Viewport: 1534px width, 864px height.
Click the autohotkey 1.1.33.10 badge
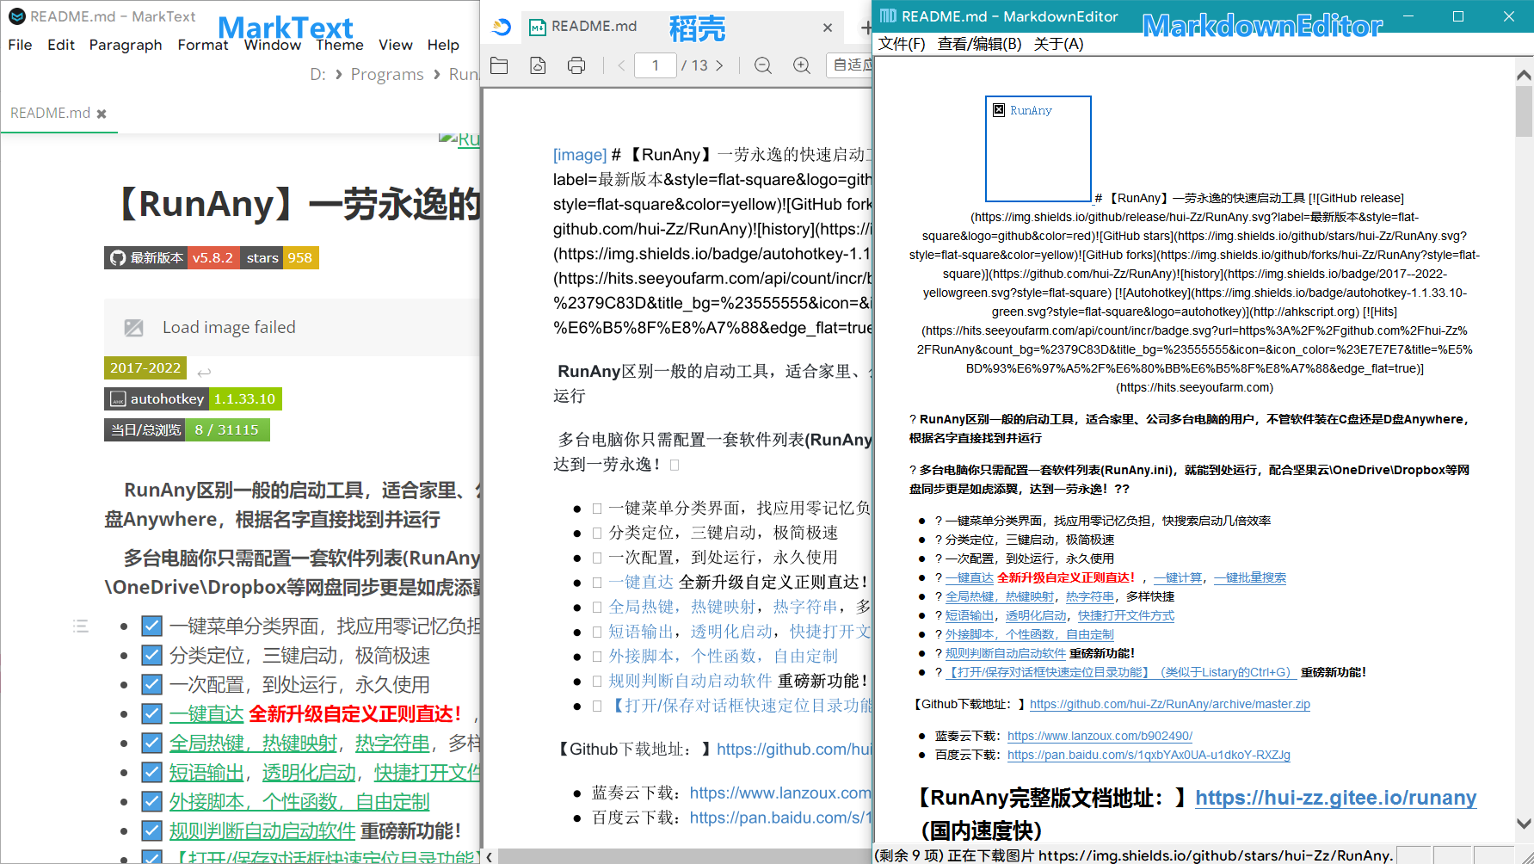click(194, 398)
